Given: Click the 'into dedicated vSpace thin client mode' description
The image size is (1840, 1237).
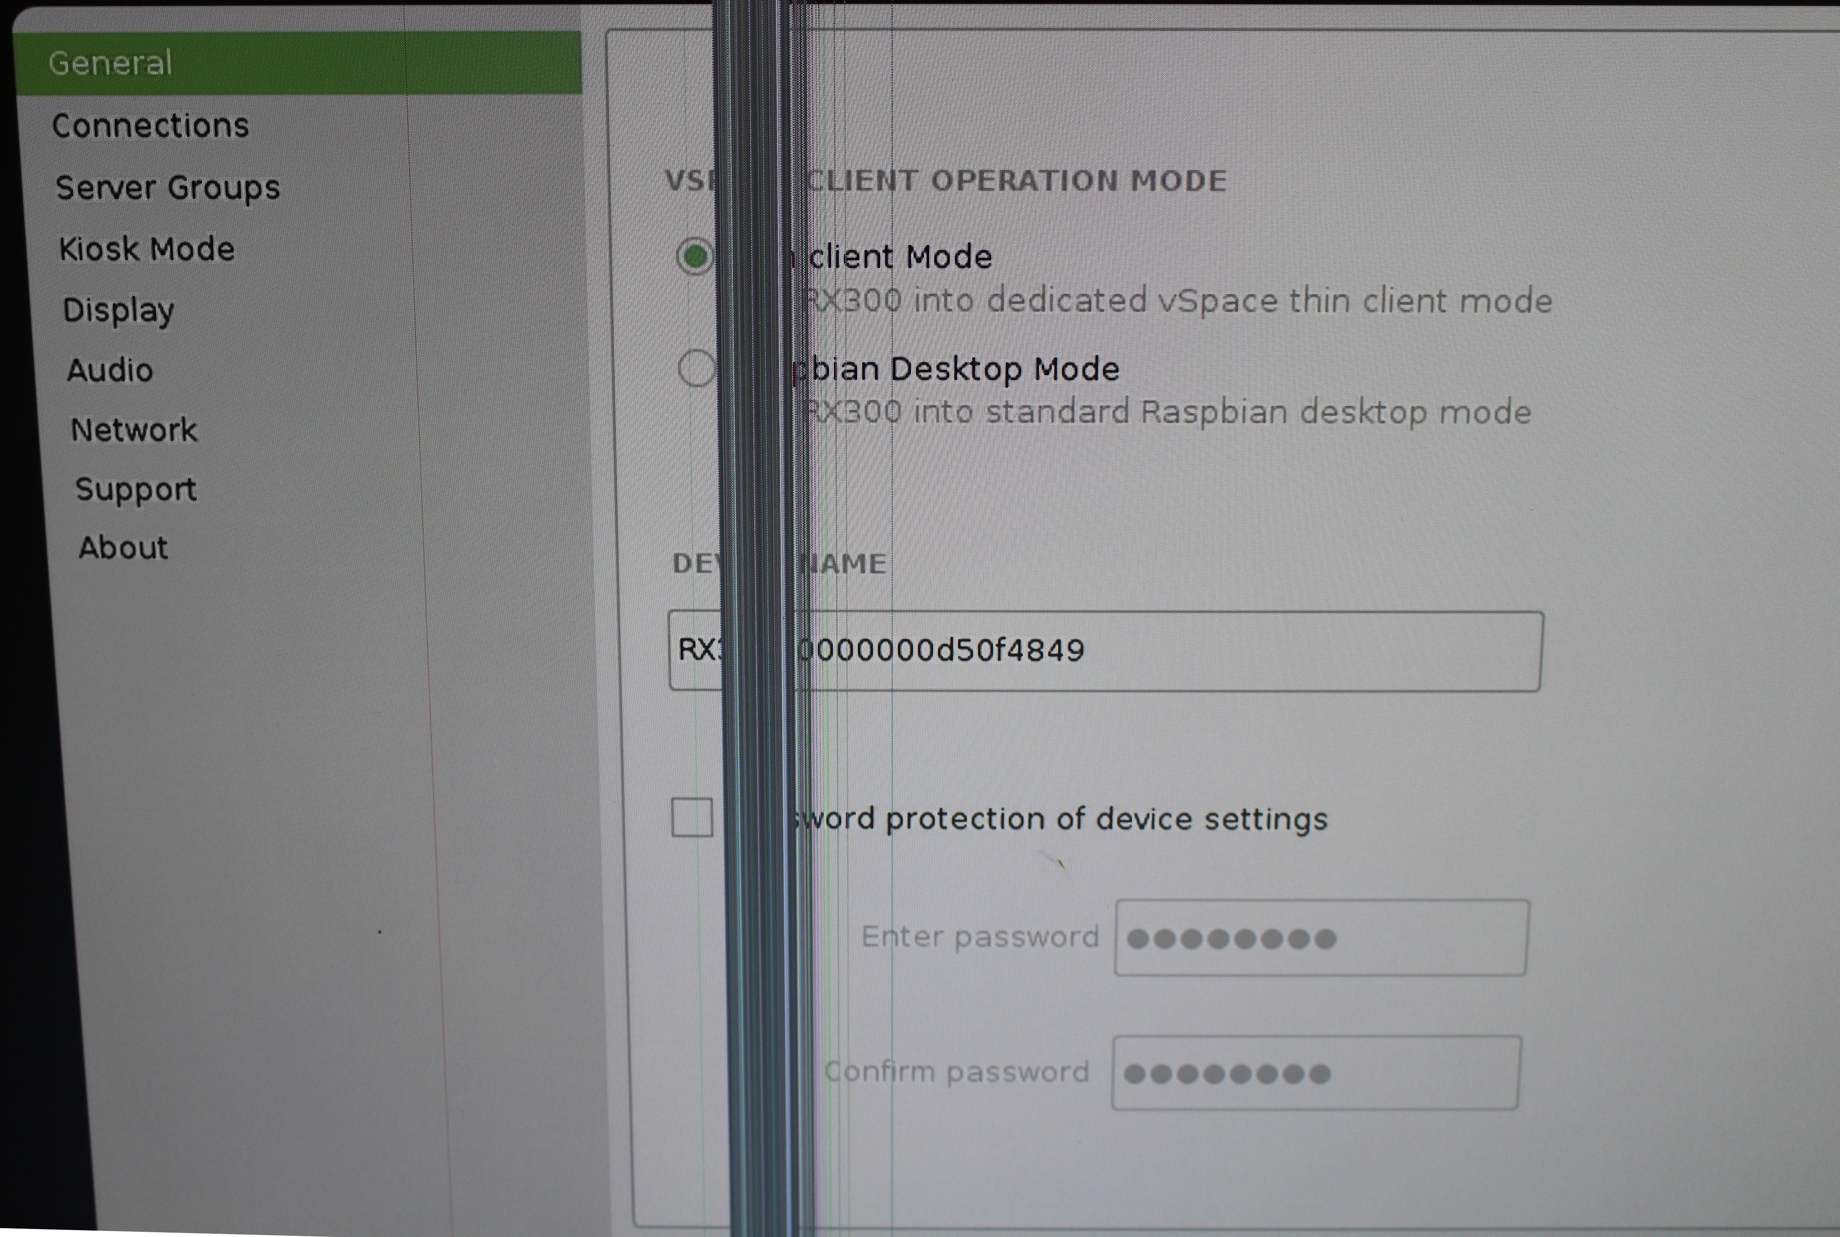Looking at the screenshot, I should (1233, 301).
